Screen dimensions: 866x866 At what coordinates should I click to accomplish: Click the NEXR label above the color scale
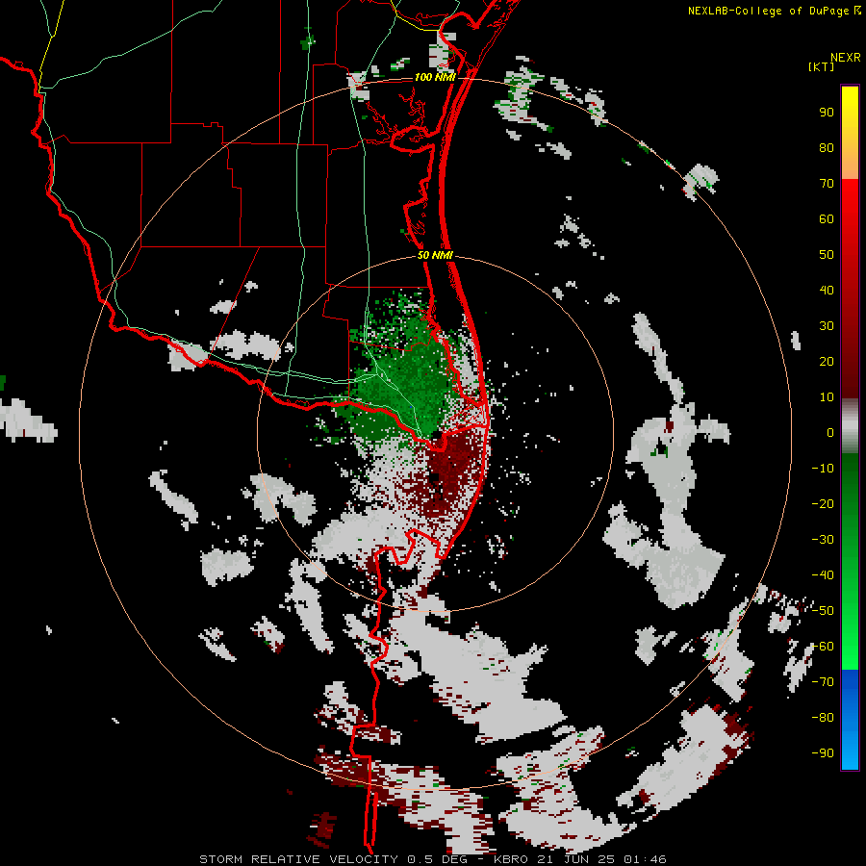click(846, 58)
